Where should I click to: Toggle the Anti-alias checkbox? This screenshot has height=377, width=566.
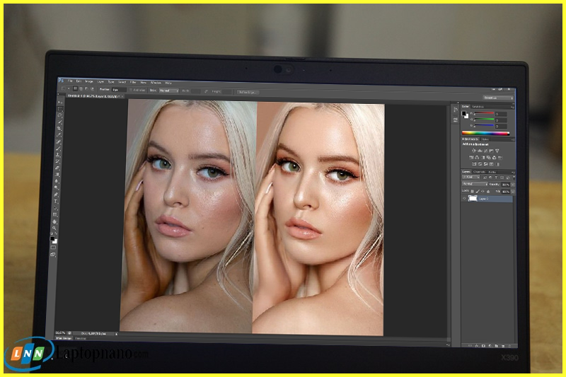[131, 91]
